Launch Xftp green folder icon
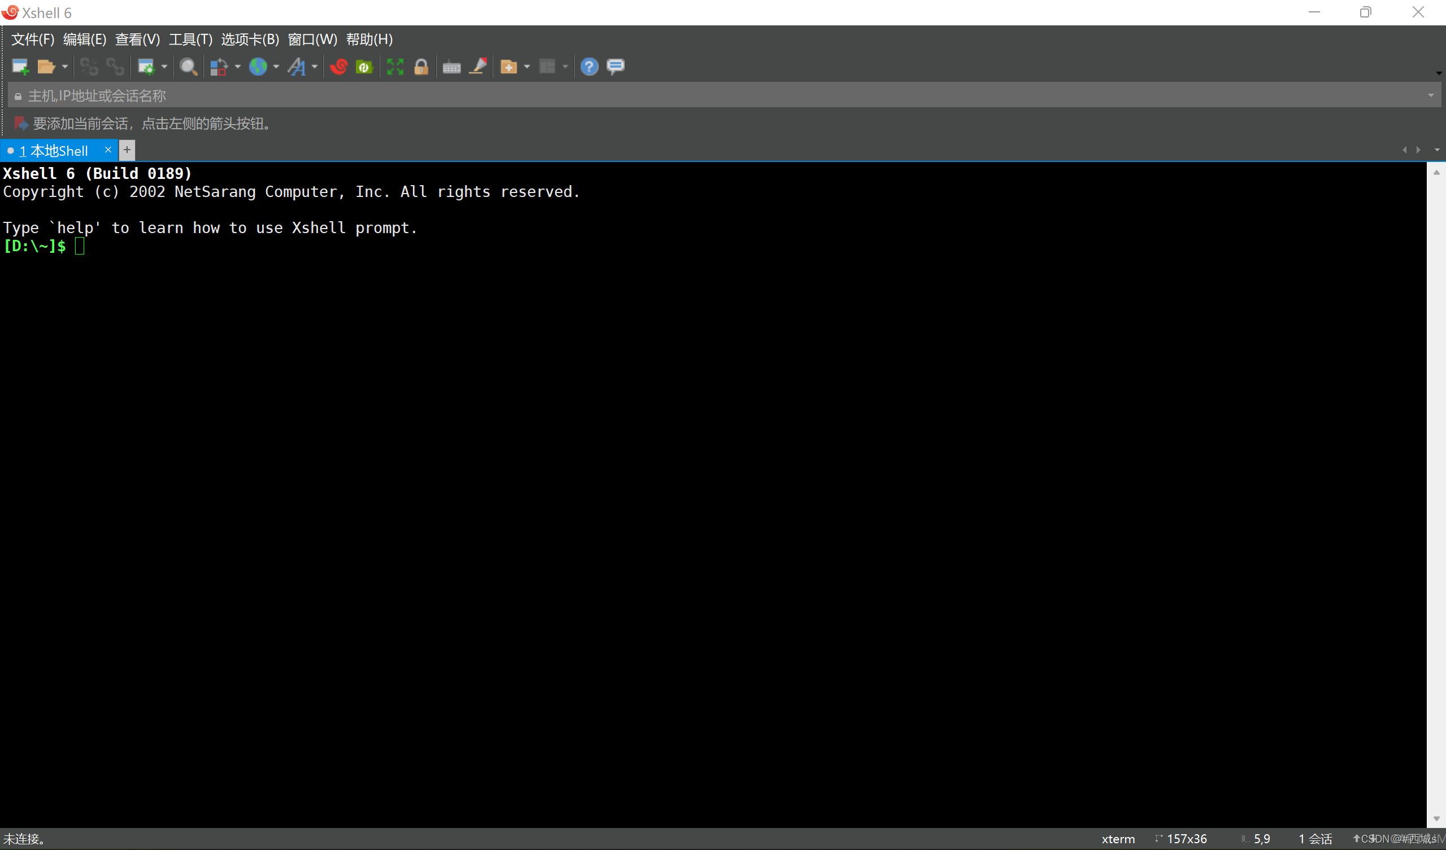This screenshot has height=850, width=1446. click(x=364, y=67)
